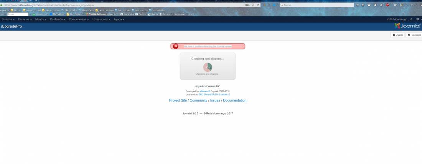
Task: Open the GNU General Public License v2 link
Action: 214,95
